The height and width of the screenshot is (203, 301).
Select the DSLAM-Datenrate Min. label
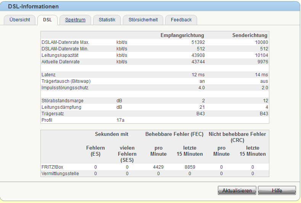click(65, 49)
